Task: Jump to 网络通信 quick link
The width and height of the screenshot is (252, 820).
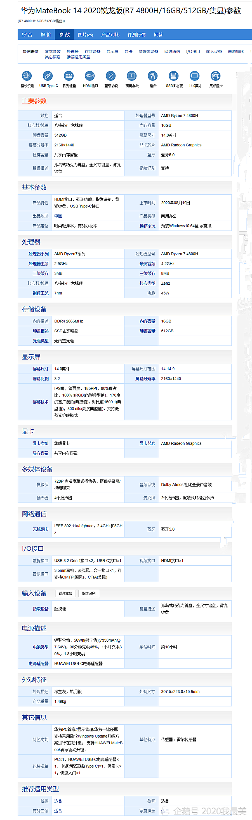Action: point(172,52)
